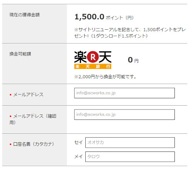Click the セイ label text

(x=78, y=142)
